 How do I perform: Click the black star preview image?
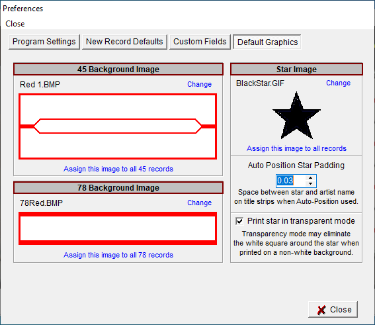(x=296, y=115)
